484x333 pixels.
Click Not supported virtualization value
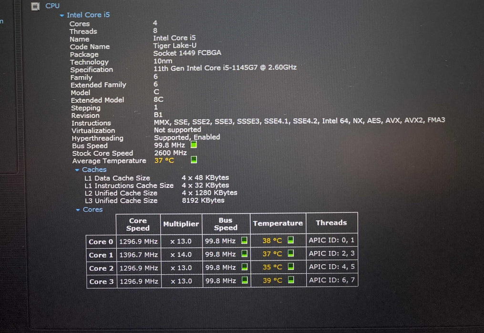coord(177,130)
